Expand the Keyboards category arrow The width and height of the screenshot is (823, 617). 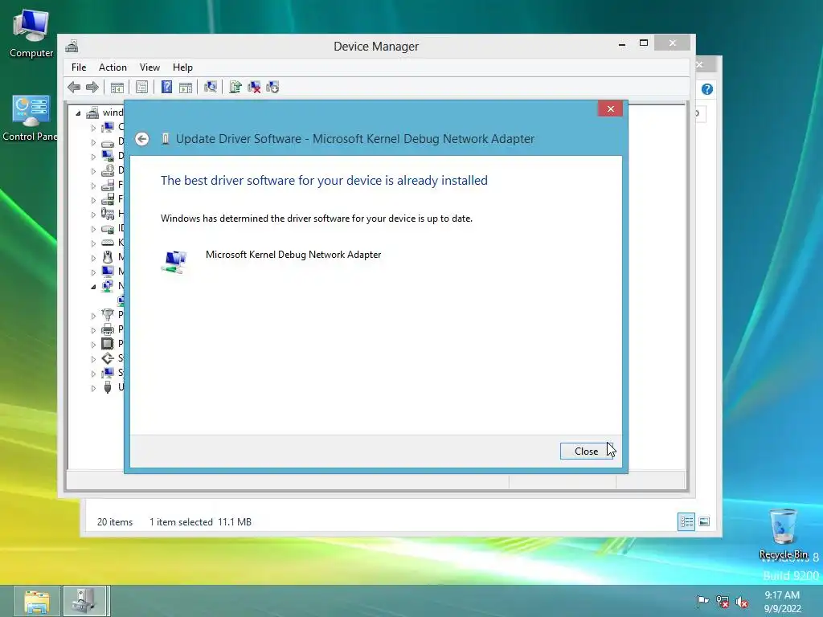click(x=93, y=243)
